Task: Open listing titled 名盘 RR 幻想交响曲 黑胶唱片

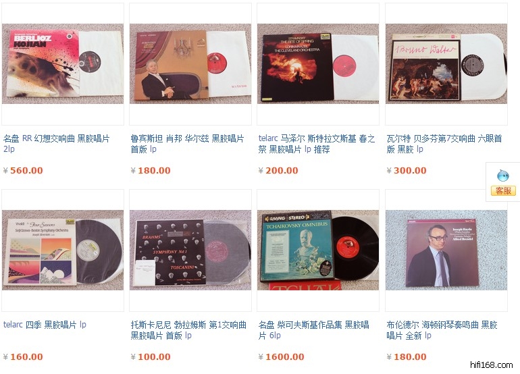Action: coord(56,143)
